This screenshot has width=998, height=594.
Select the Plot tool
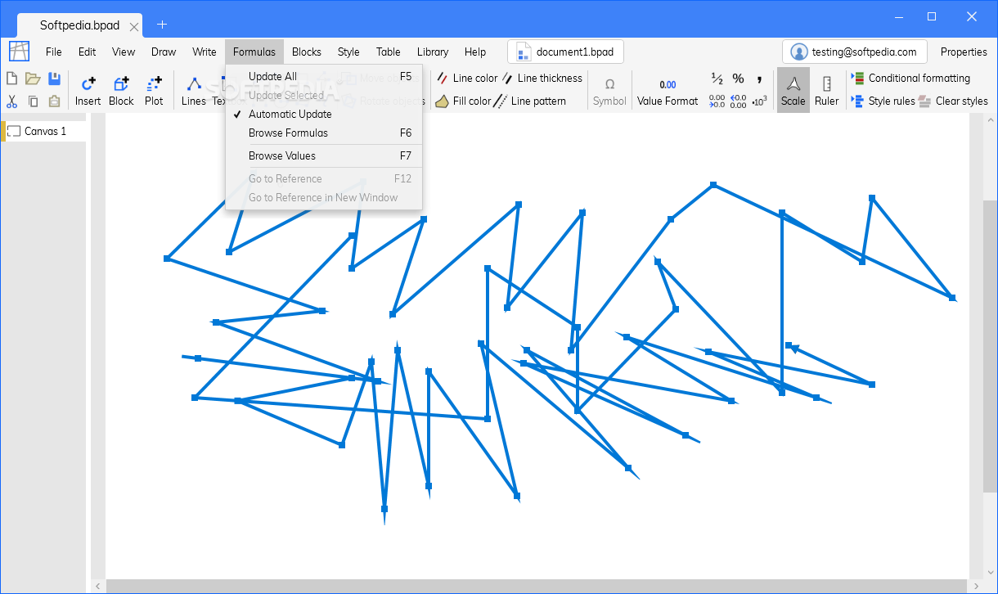coord(154,91)
